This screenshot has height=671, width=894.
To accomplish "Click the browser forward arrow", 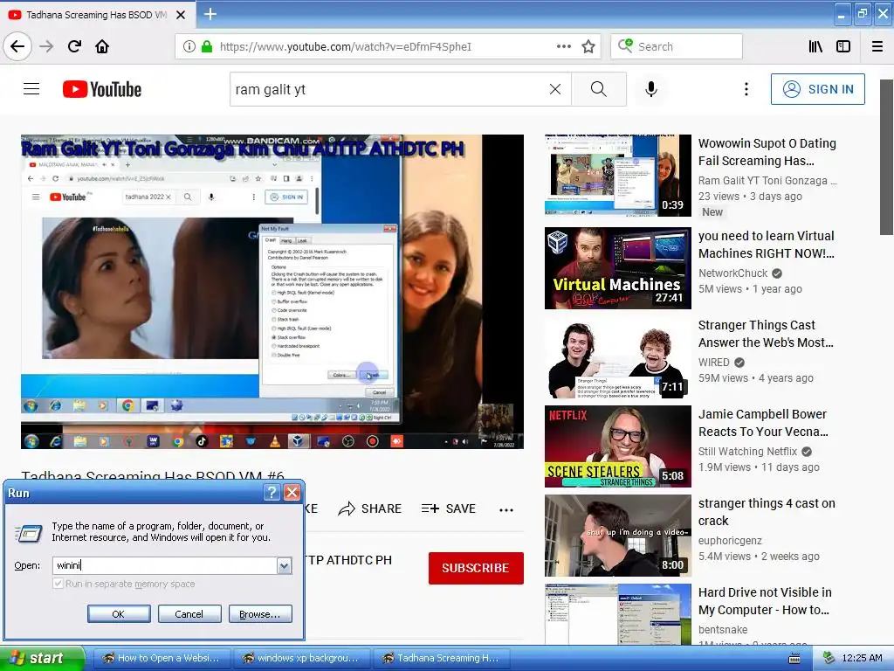I will click(x=47, y=46).
